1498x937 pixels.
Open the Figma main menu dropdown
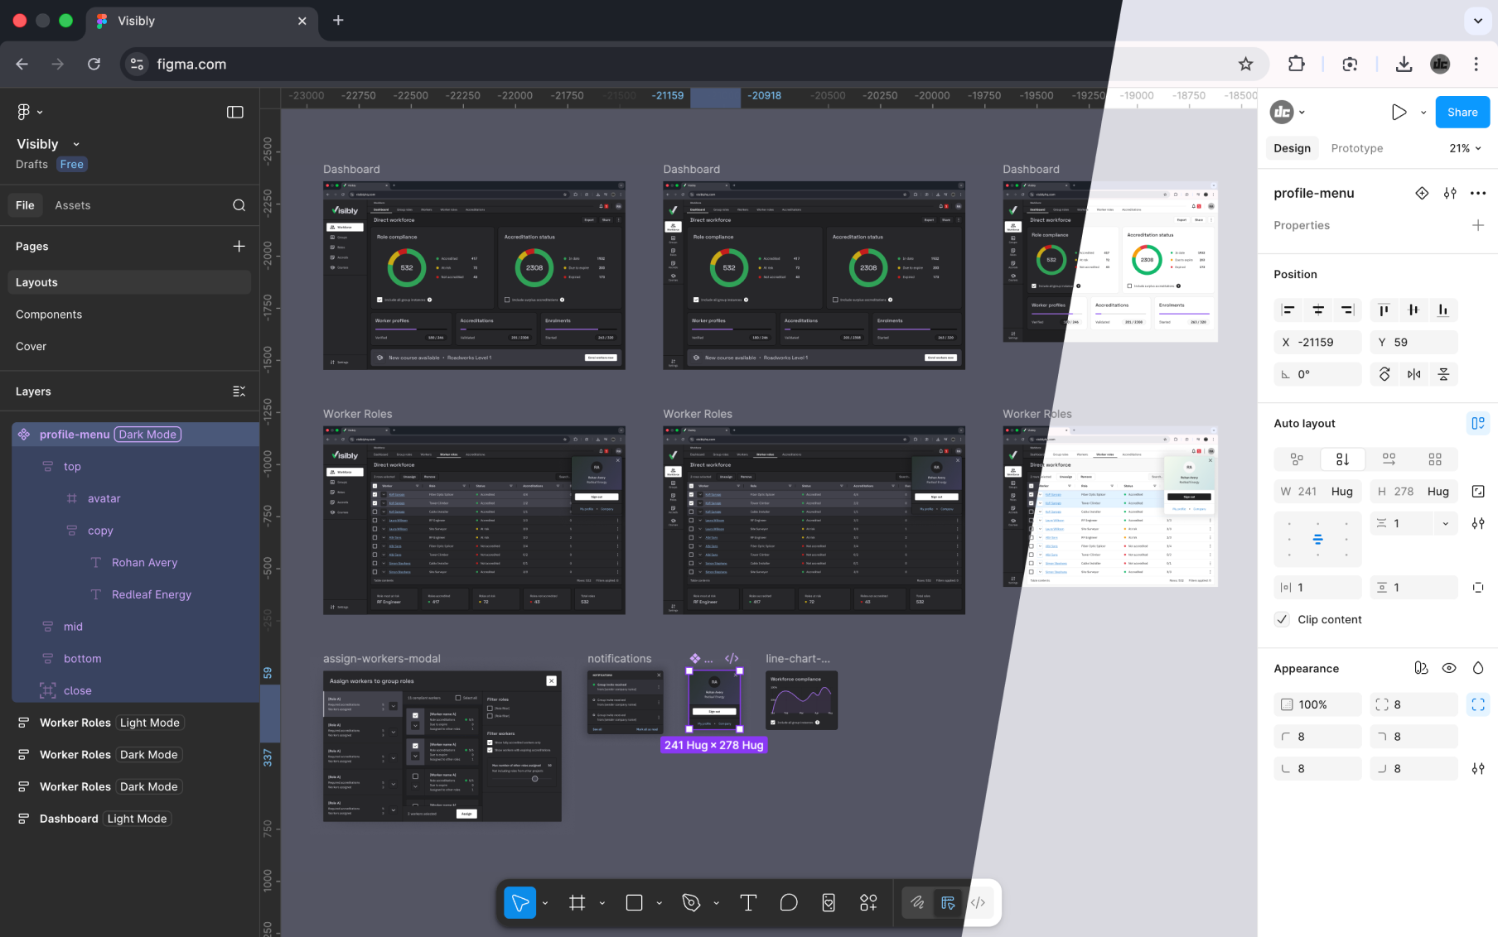coord(29,112)
